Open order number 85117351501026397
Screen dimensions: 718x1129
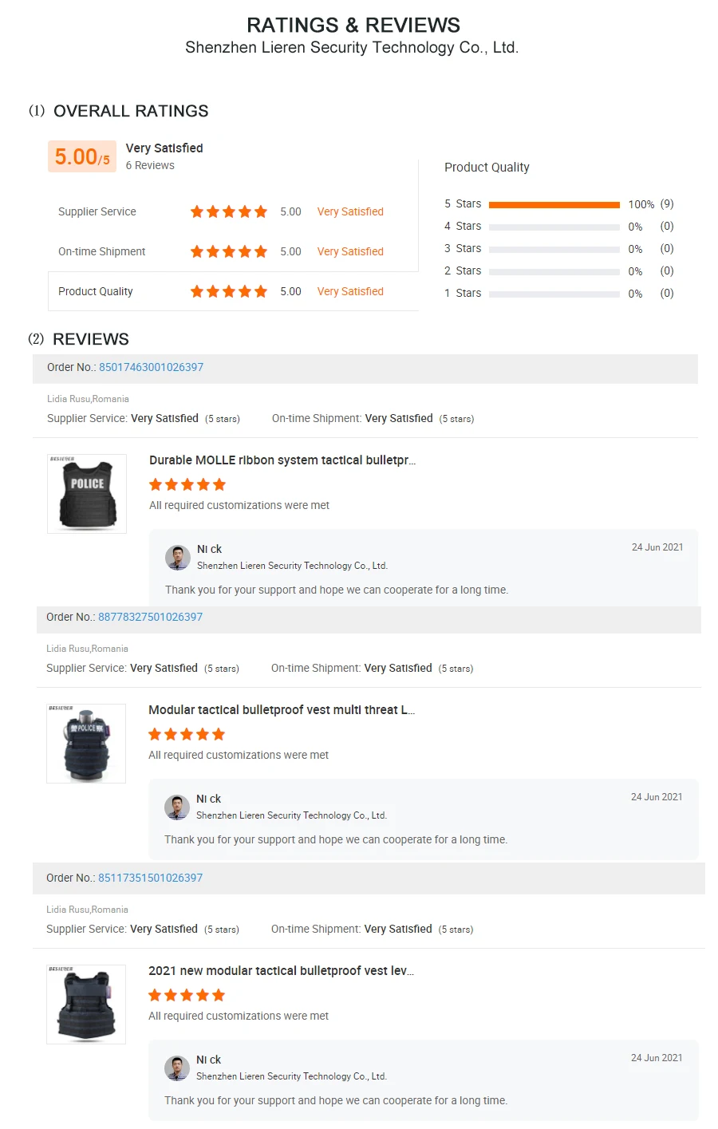point(150,878)
